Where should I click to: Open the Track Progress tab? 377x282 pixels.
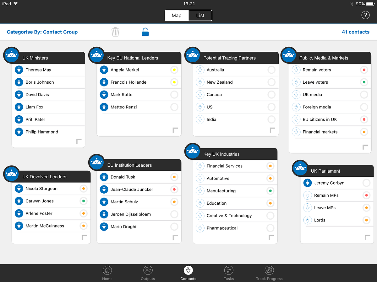269,273
